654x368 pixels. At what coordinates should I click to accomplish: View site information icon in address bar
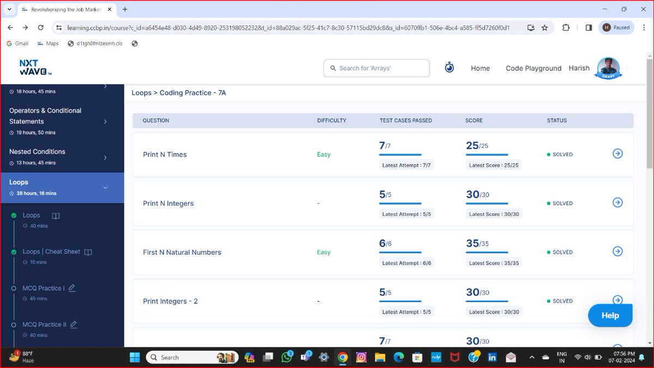(x=59, y=28)
